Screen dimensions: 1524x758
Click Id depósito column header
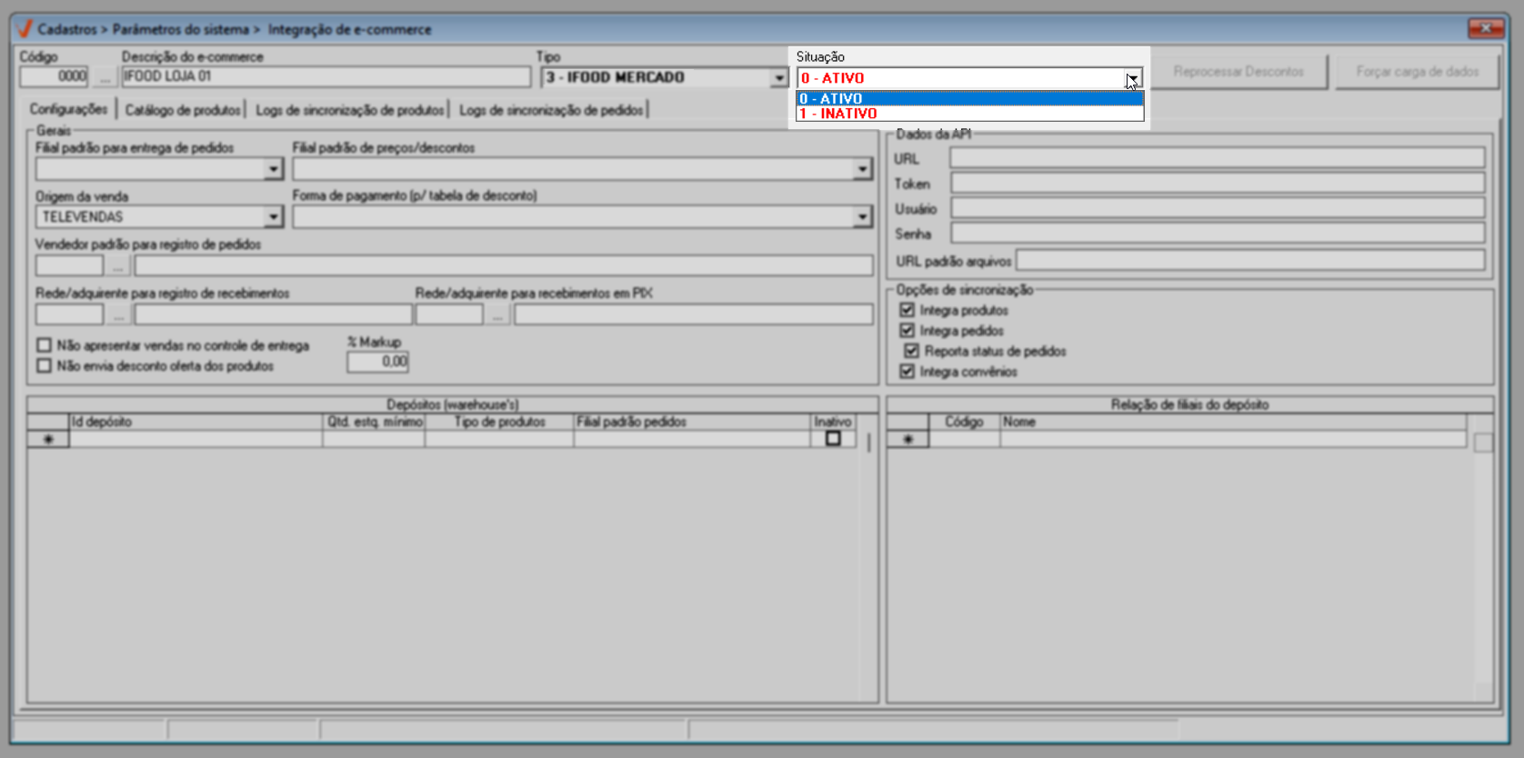coord(196,422)
